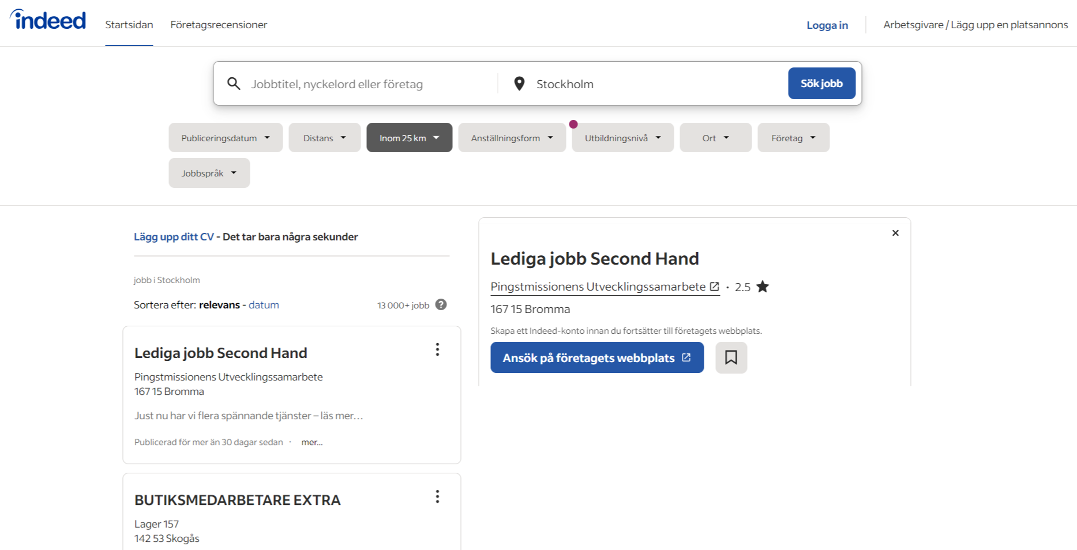
Task: Open three-dot menu on BUTIKSMEDARBETARE EXTRA card
Action: coord(437,496)
